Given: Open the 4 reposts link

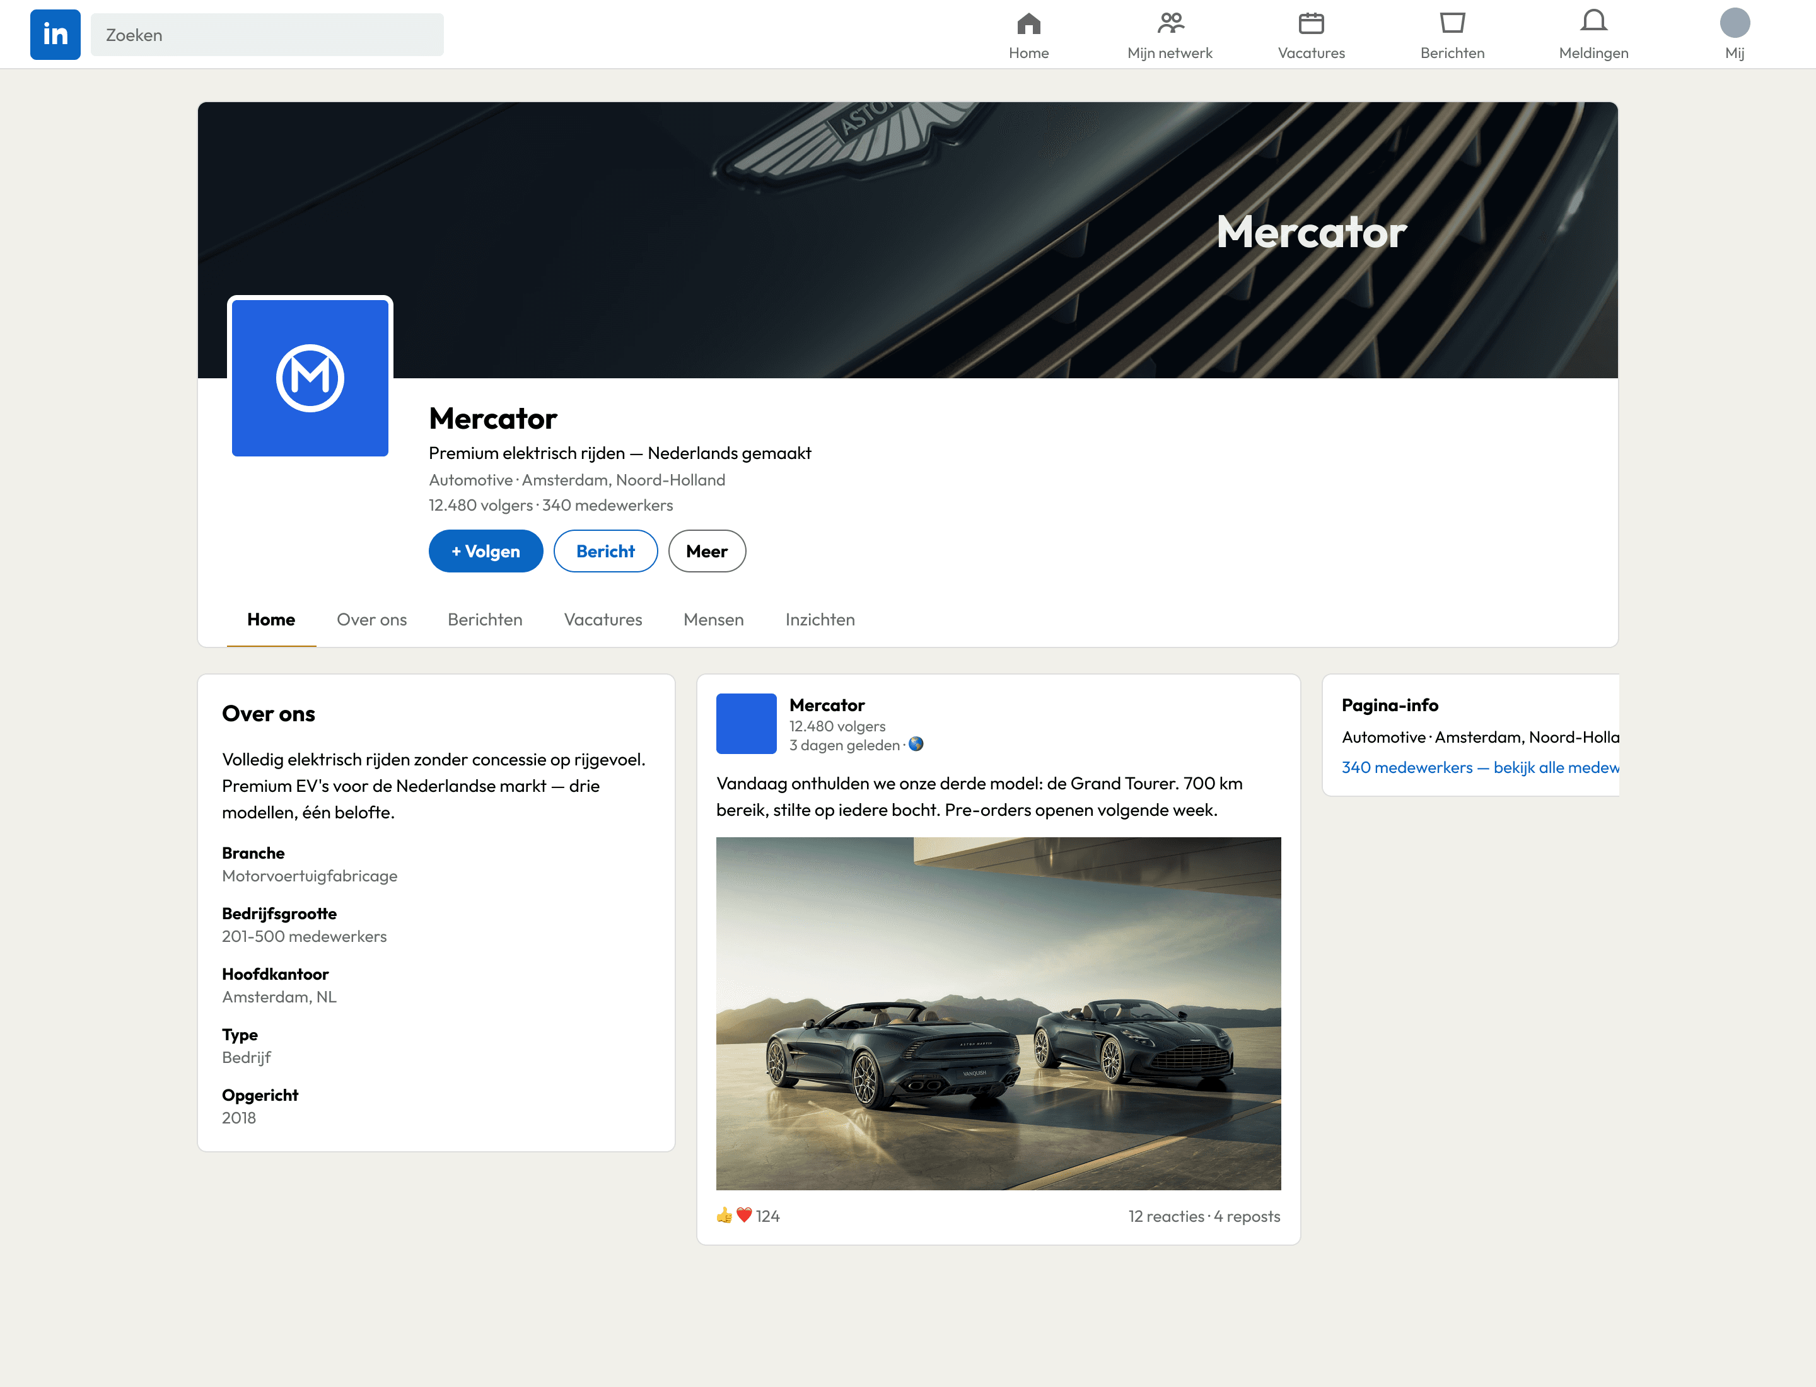Looking at the screenshot, I should (1247, 1216).
